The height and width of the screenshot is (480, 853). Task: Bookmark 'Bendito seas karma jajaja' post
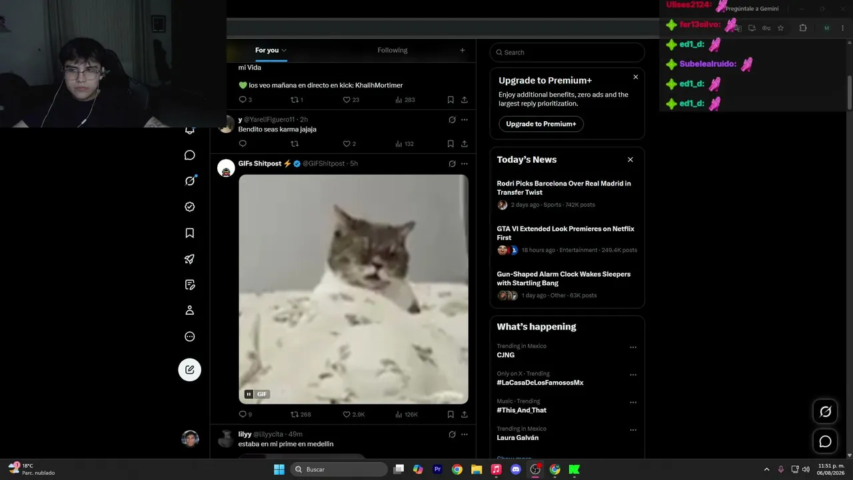coord(450,144)
